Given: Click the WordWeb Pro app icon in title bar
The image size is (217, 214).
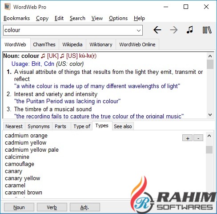Looking at the screenshot, I should 7,7.
